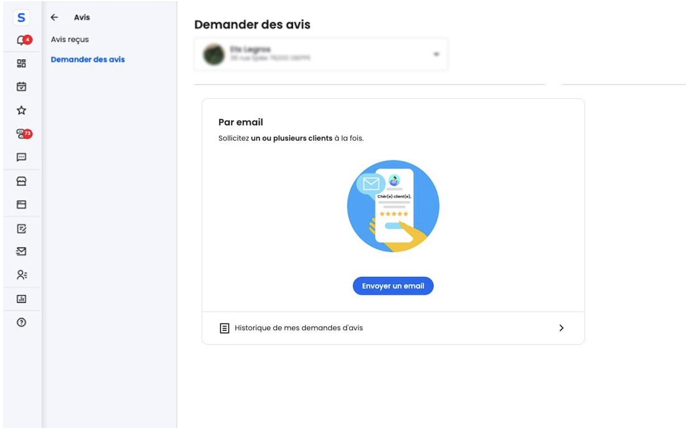
Task: Select the star reviews icon
Action: coord(21,110)
